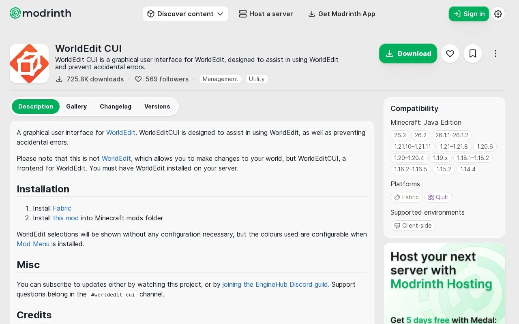Click the Modrinth Hosting advertisement banner
The image size is (519, 324).
pos(444,283)
